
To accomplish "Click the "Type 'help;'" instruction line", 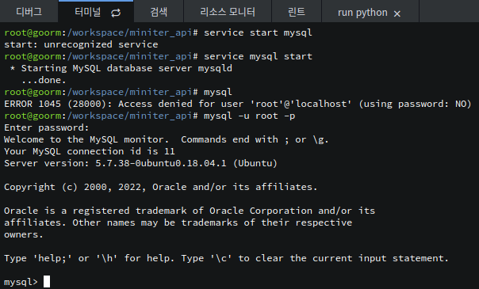I will 226,258.
